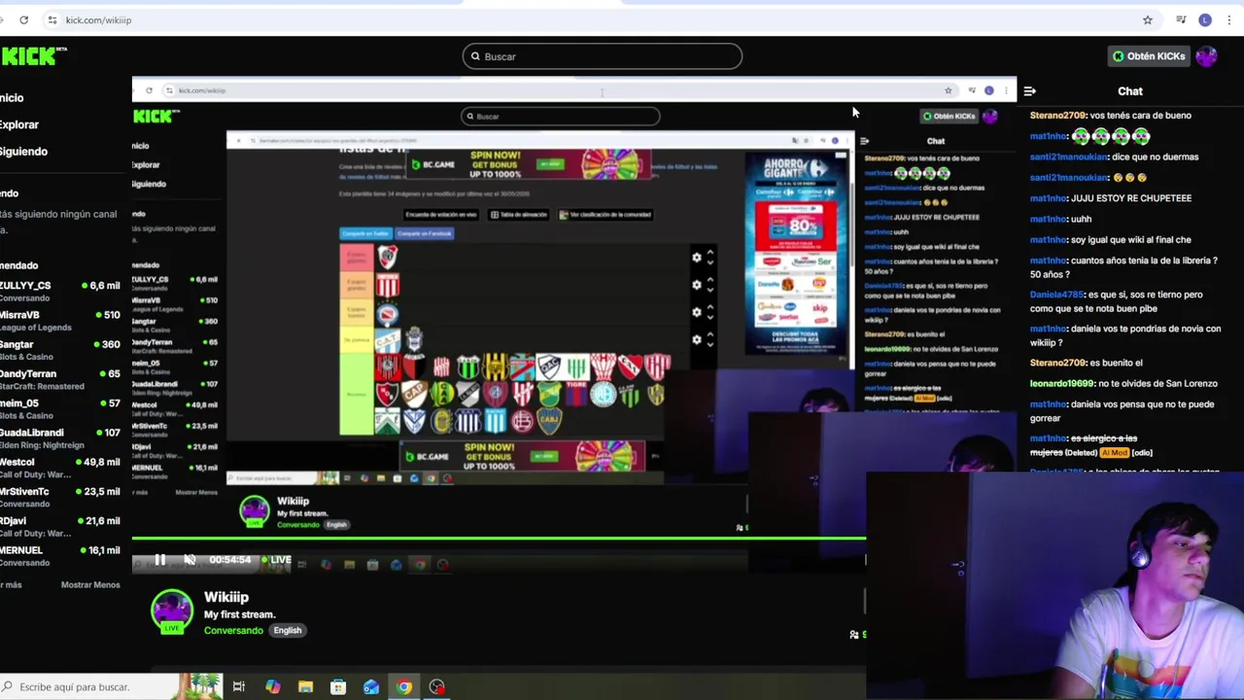Collapse the chat panel with arrow icon

1029,91
